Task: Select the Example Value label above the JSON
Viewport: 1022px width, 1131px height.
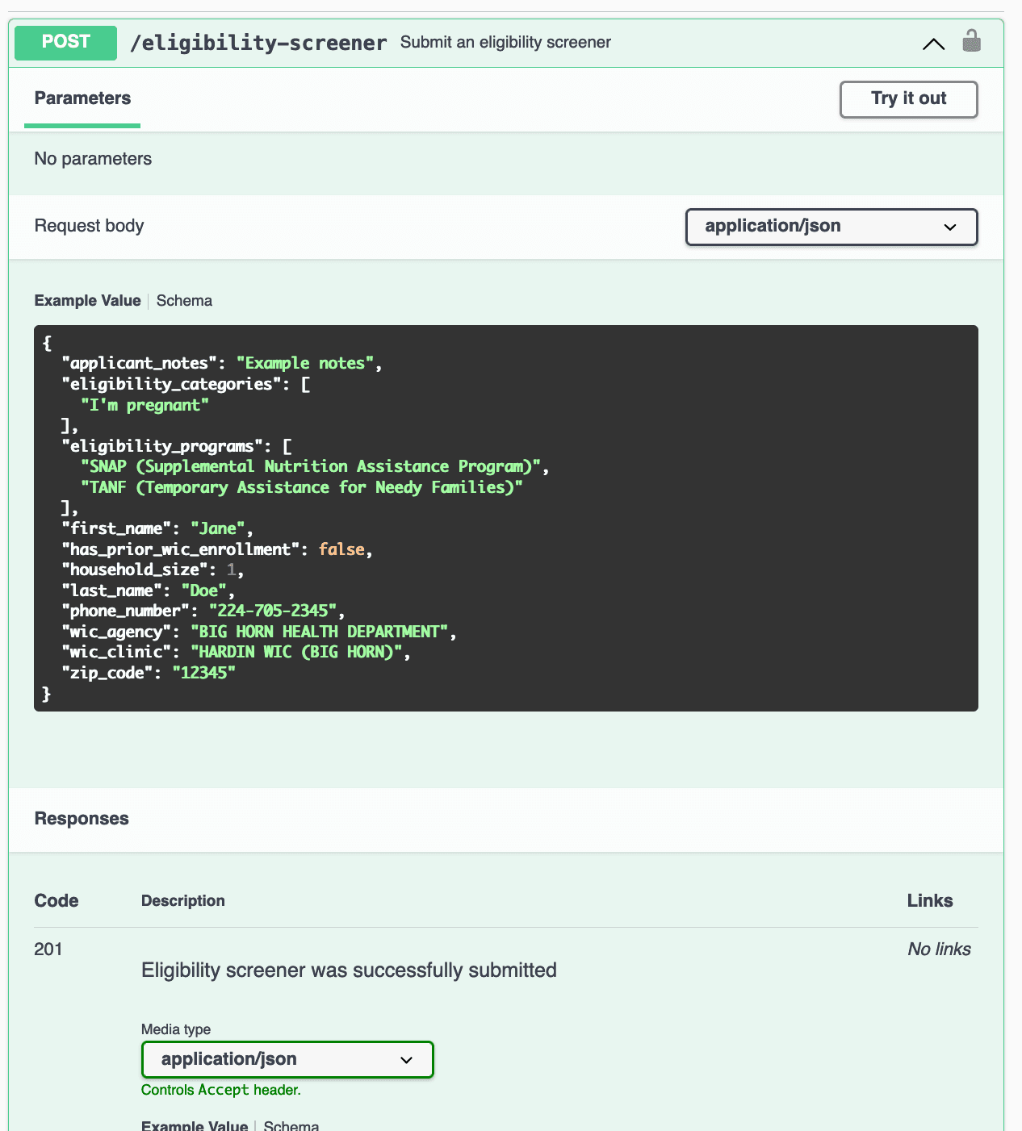Action: (87, 300)
